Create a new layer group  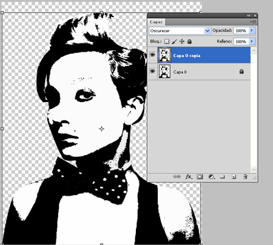(222, 177)
